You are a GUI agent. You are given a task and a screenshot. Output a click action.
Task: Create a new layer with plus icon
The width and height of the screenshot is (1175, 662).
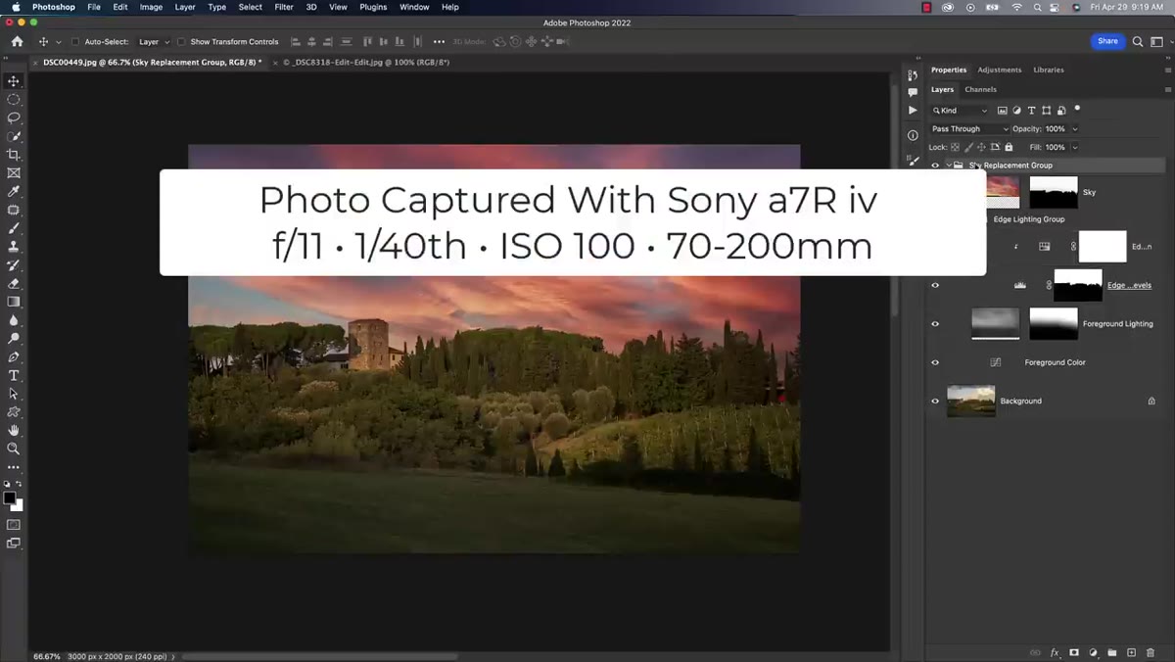point(1131,652)
